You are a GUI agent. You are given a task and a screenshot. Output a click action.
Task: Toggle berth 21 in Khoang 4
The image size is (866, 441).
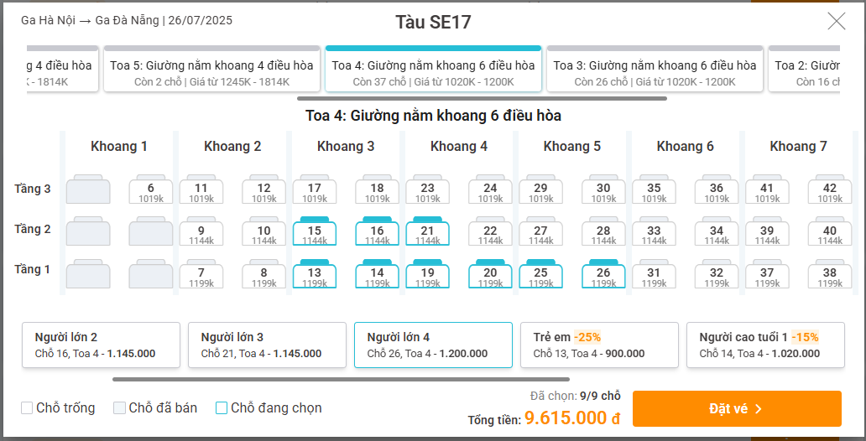pyautogui.click(x=427, y=231)
